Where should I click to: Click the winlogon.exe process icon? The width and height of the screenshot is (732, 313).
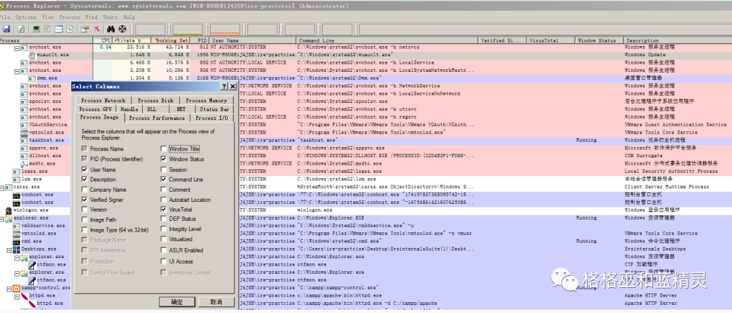tap(8, 211)
